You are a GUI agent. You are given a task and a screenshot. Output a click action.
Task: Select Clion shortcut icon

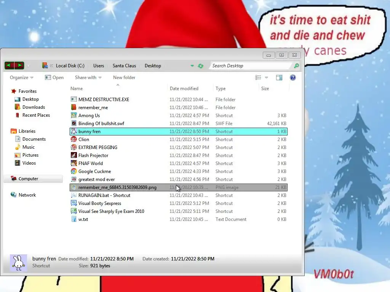click(74, 139)
